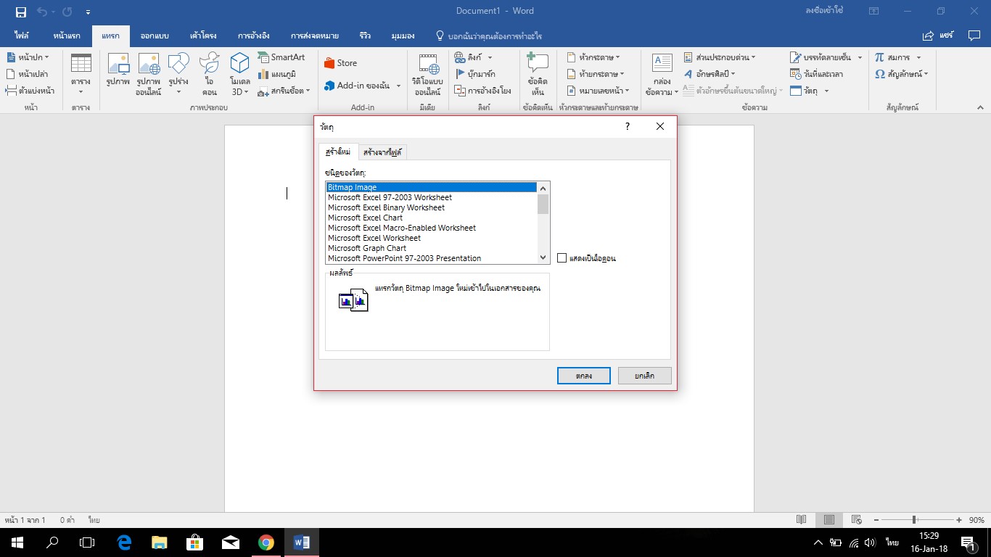Switch to the ออกแบบ (Design) ribbon tab
Screen dimensions: 991x557
coord(155,36)
